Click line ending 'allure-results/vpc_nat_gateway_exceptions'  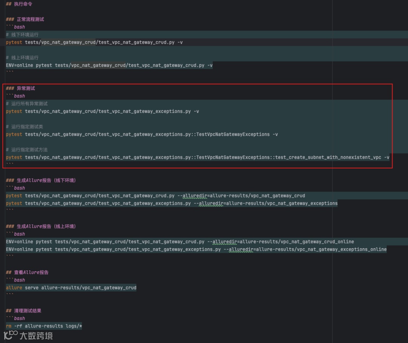172,203
